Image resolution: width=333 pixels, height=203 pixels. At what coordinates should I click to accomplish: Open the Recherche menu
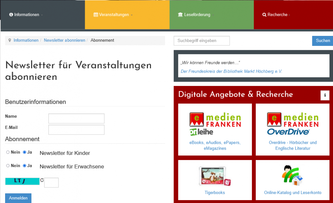(276, 15)
